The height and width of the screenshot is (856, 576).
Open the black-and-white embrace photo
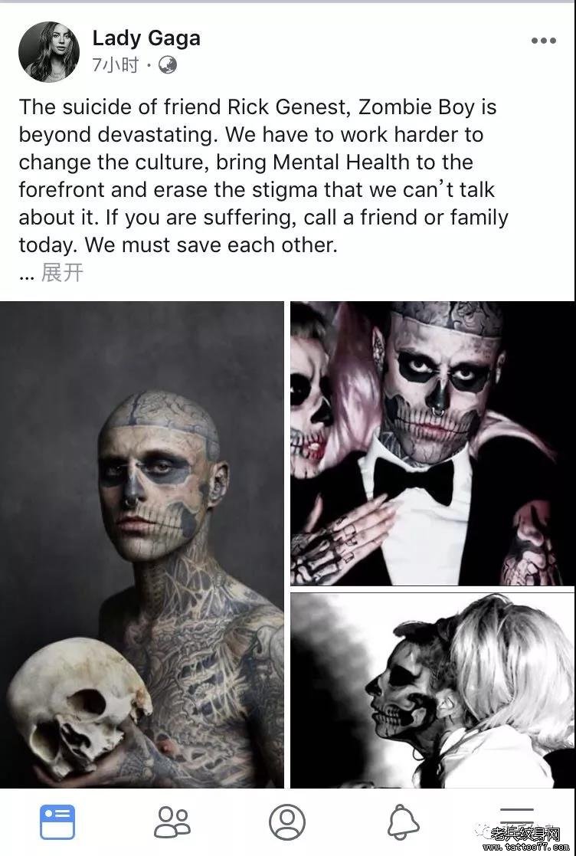pos(433,690)
